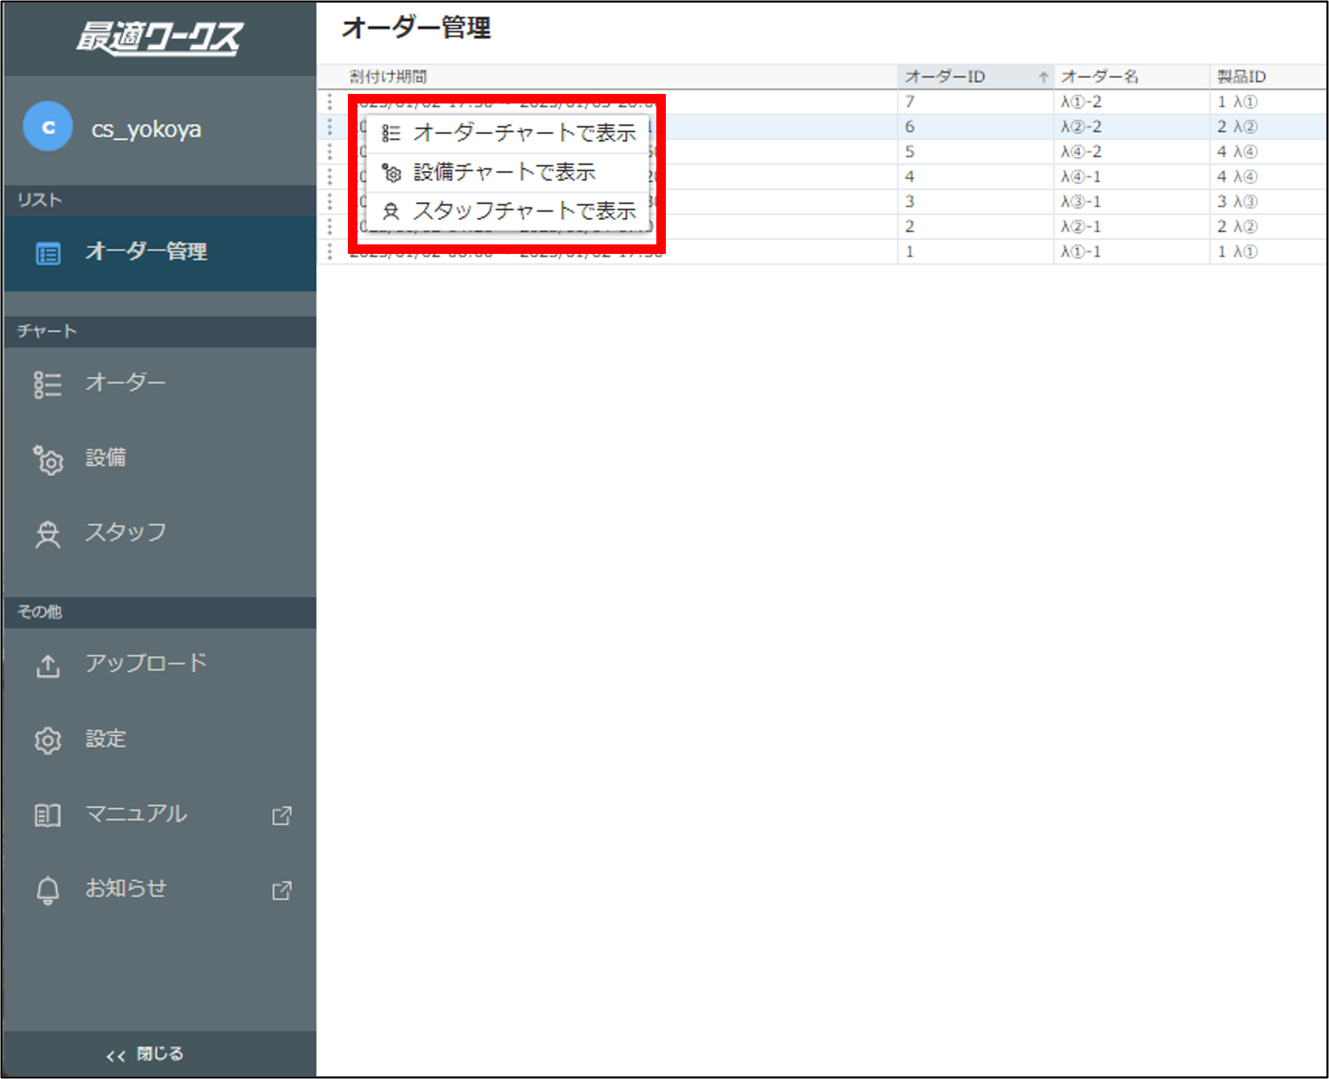Screen dimensions: 1329x1079
Task: Open row menu dots for order ID 3
Action: tap(330, 202)
